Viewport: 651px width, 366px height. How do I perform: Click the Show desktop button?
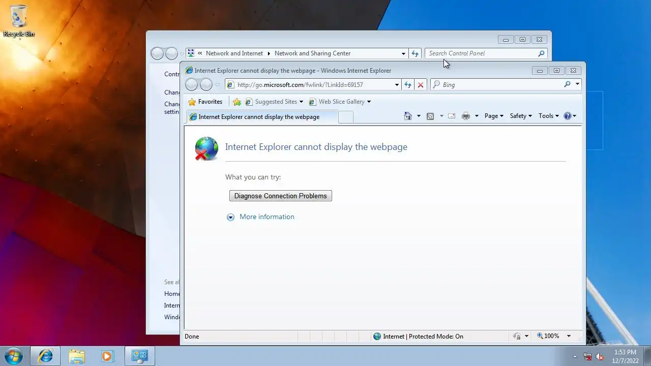pos(647,356)
